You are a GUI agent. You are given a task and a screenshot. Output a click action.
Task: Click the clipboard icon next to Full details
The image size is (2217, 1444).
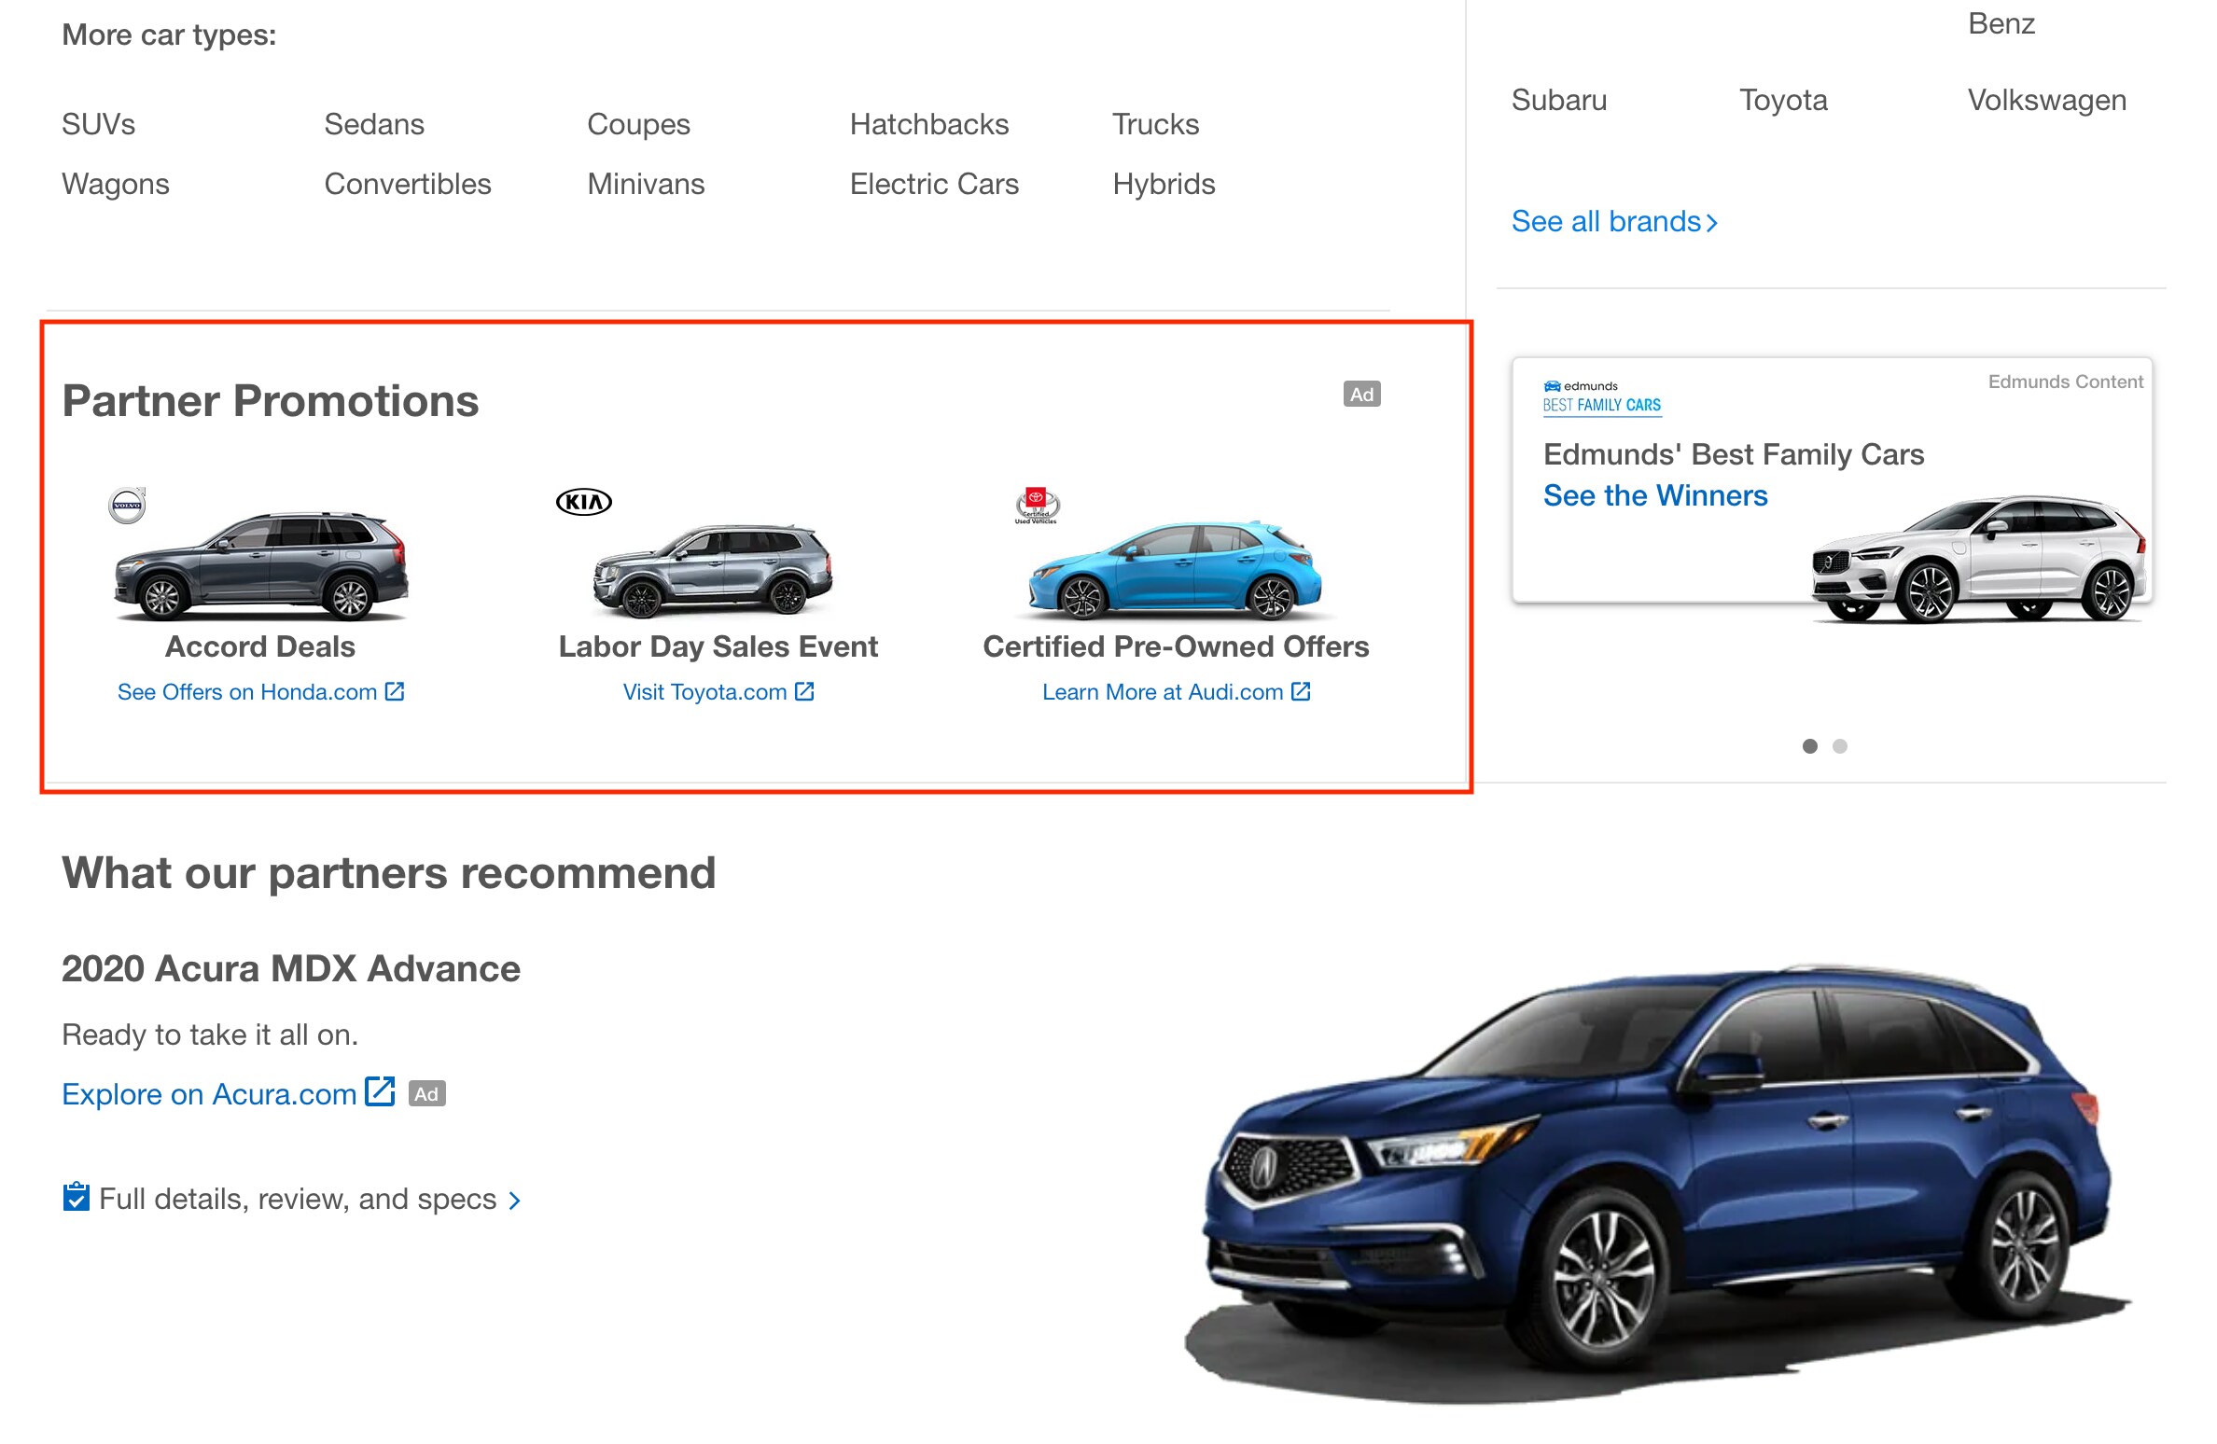[x=75, y=1198]
